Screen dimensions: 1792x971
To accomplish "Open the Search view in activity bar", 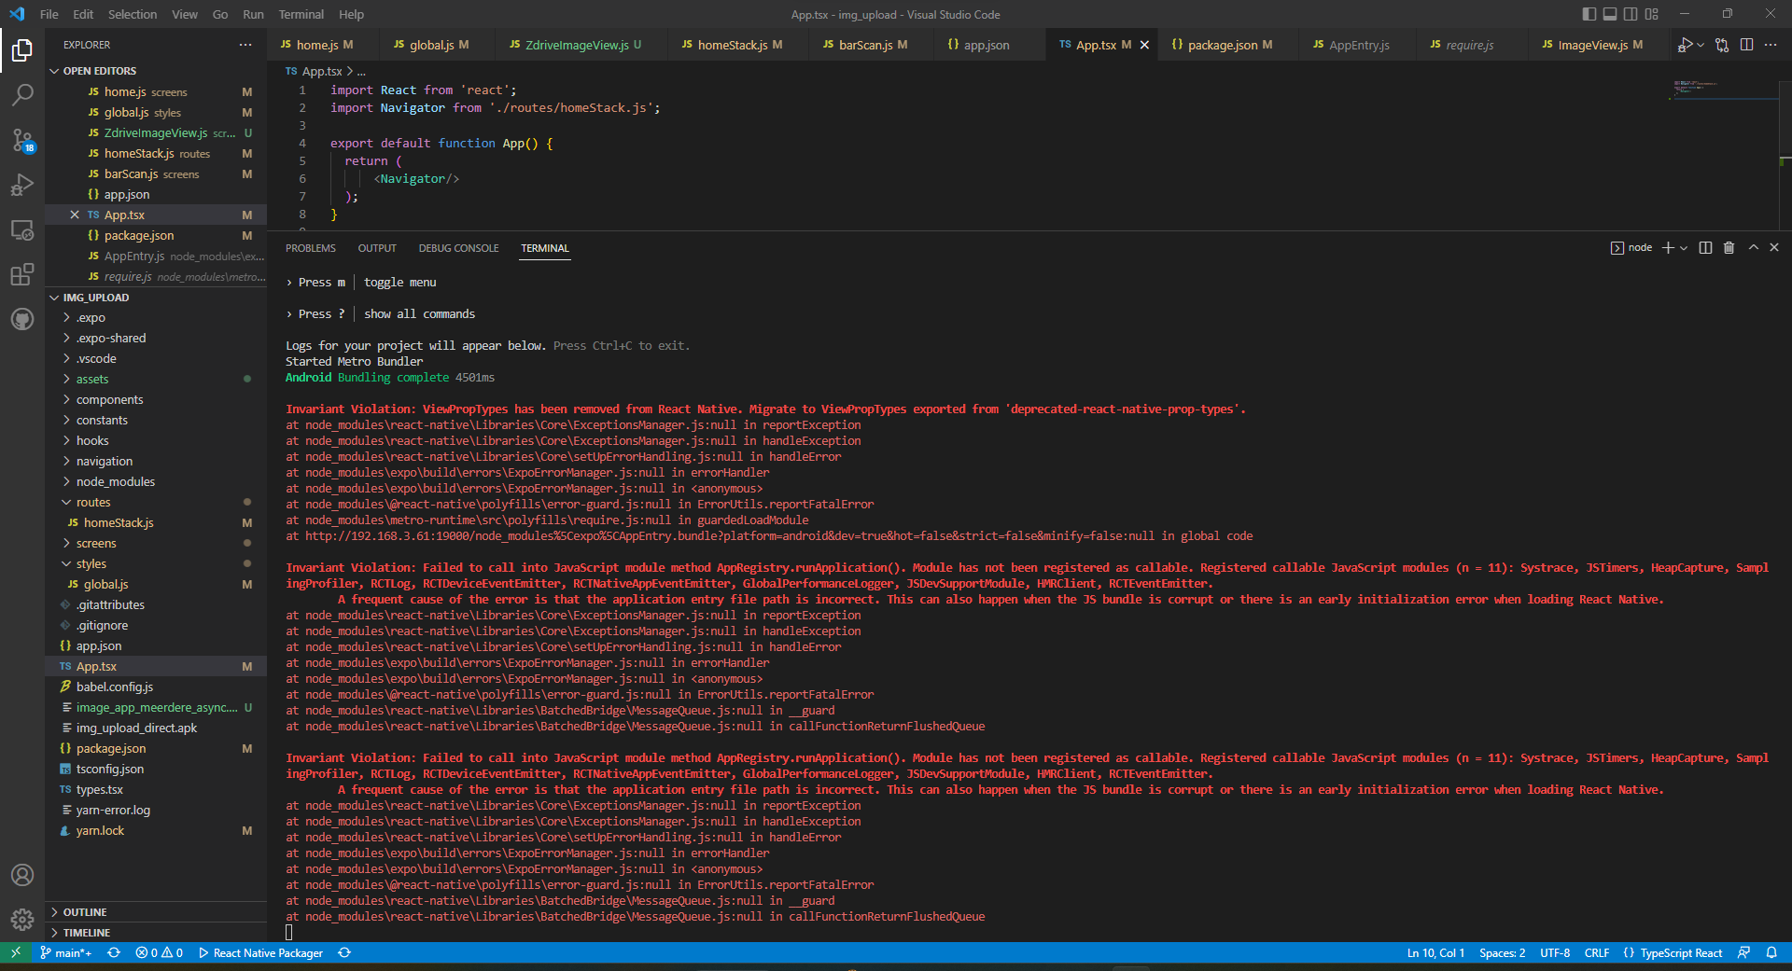I will [x=22, y=94].
